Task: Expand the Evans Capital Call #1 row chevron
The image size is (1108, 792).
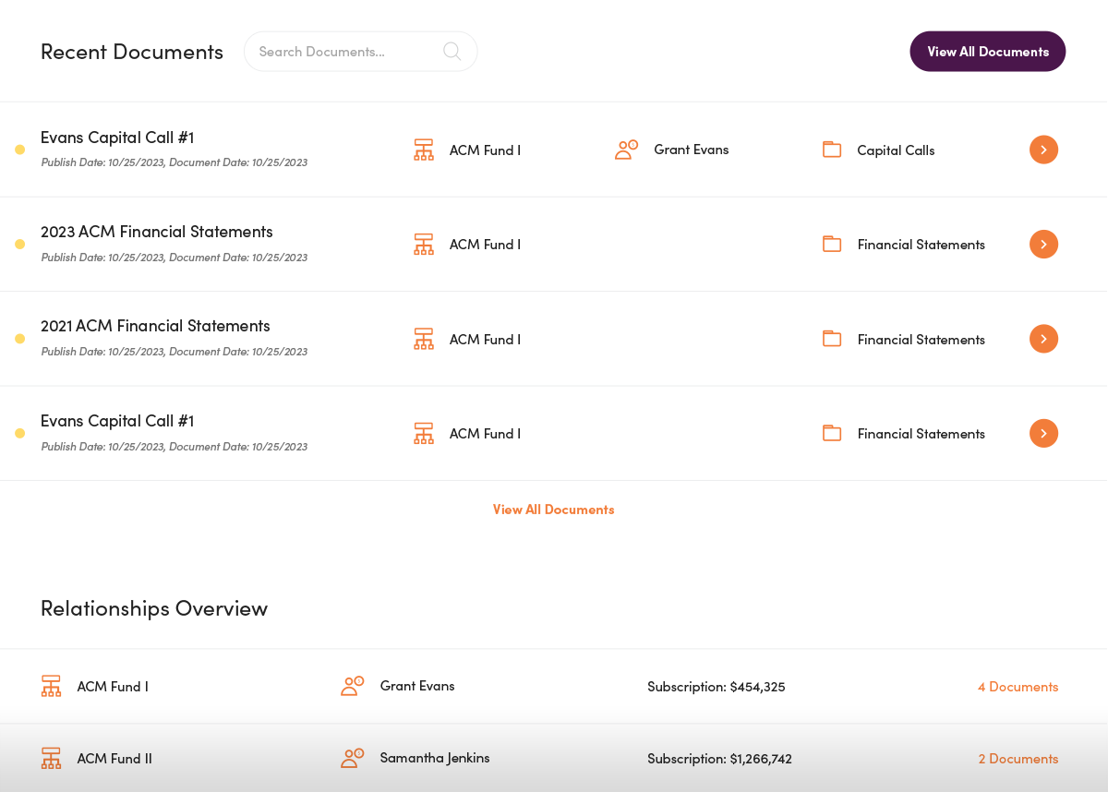Action: click(x=1043, y=150)
